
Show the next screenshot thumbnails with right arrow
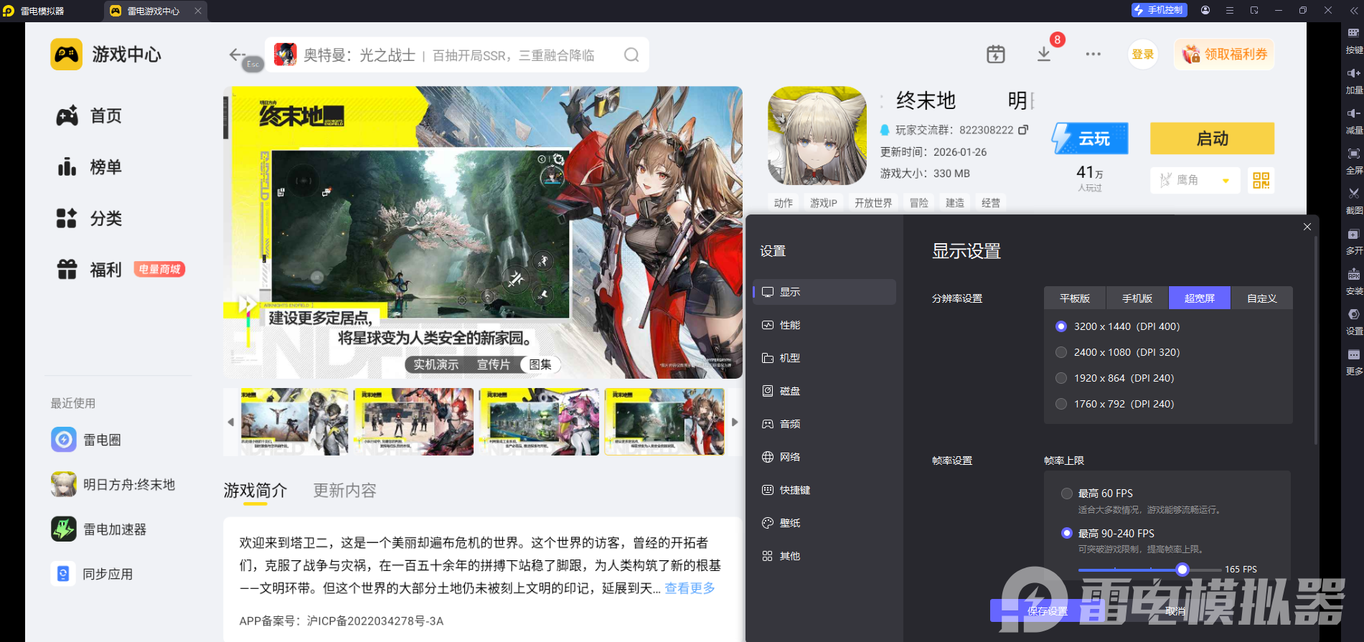(735, 422)
